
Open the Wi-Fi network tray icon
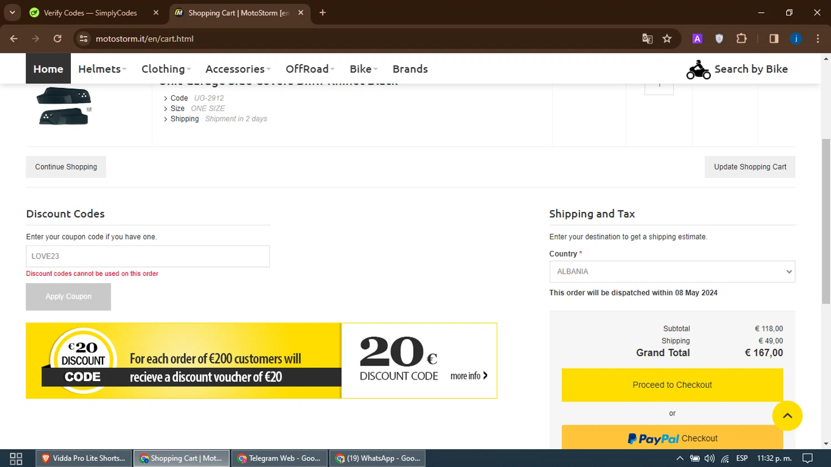pyautogui.click(x=725, y=458)
